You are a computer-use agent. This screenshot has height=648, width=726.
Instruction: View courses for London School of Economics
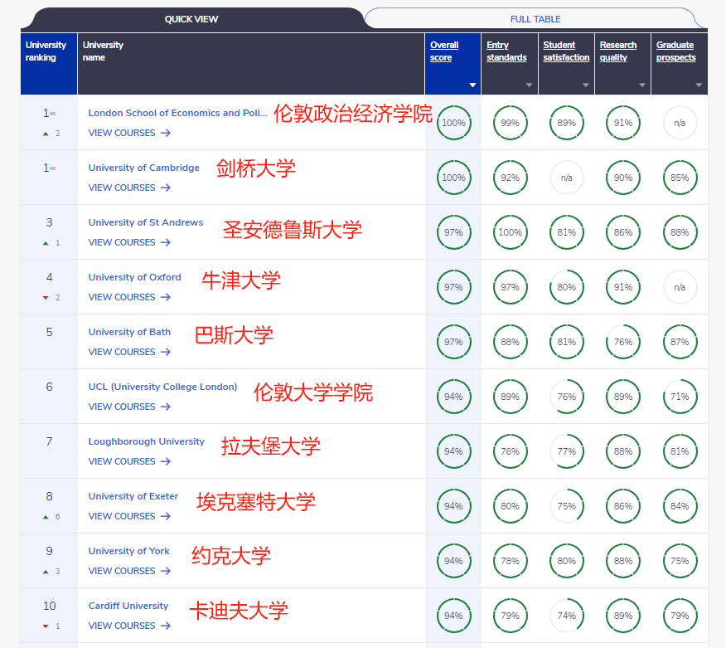(x=129, y=133)
